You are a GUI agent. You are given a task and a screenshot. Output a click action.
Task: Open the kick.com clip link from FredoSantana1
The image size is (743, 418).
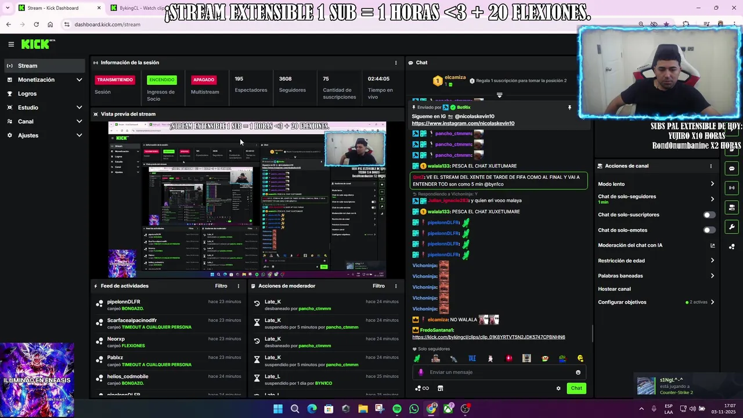(x=488, y=337)
